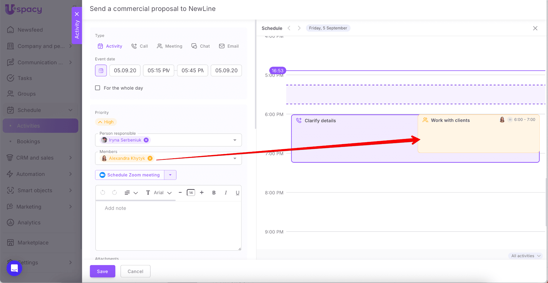Enable the For the whole day checkbox

pos(98,88)
